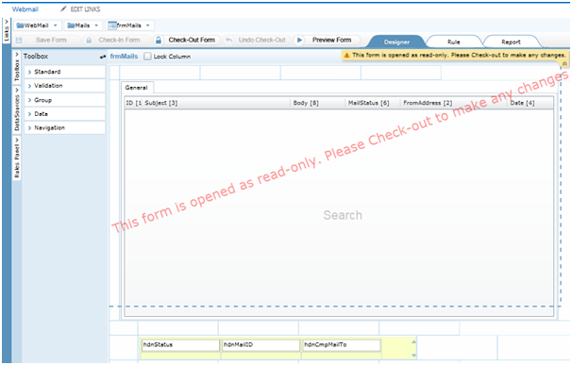This screenshot has height=365, width=572.
Task: Click the Check-In Form lock icon
Action: (89, 41)
